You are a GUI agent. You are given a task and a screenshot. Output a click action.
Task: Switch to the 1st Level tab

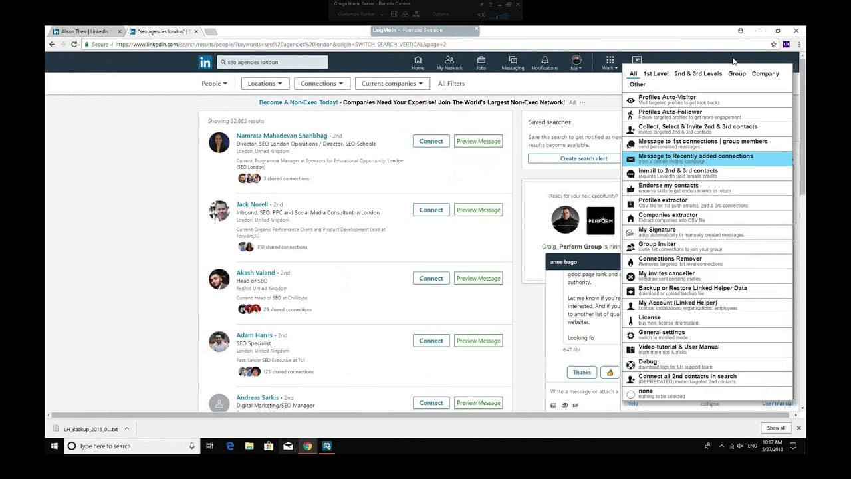pos(656,74)
